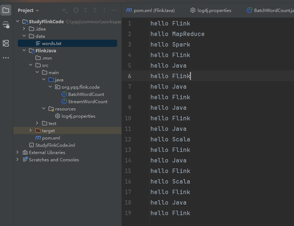This screenshot has height=226, width=294.
Task: Show more tool windows via ellipsis
Action: click(x=6, y=58)
